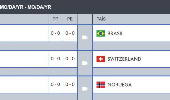Viewport: 170px width, 100px height.
Task: Select the SWITZERLAND country name
Action: point(124,59)
